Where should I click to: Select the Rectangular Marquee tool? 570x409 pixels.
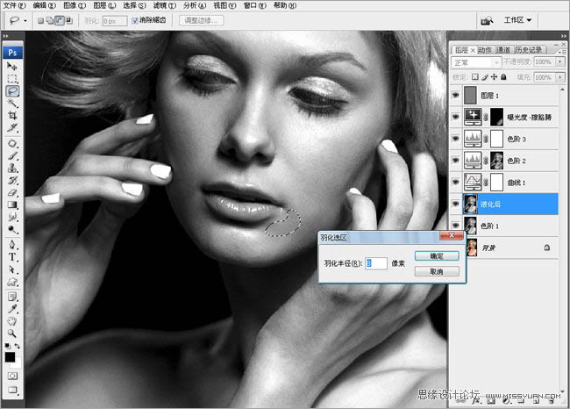pyautogui.click(x=12, y=78)
